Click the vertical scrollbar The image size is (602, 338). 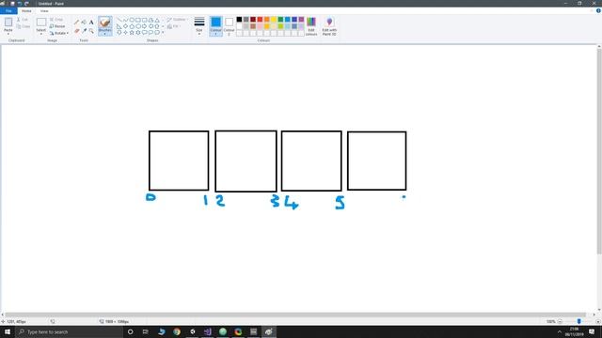(x=599, y=151)
